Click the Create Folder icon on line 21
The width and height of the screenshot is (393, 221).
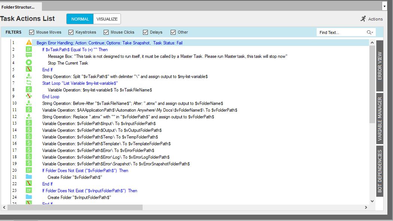click(x=29, y=177)
